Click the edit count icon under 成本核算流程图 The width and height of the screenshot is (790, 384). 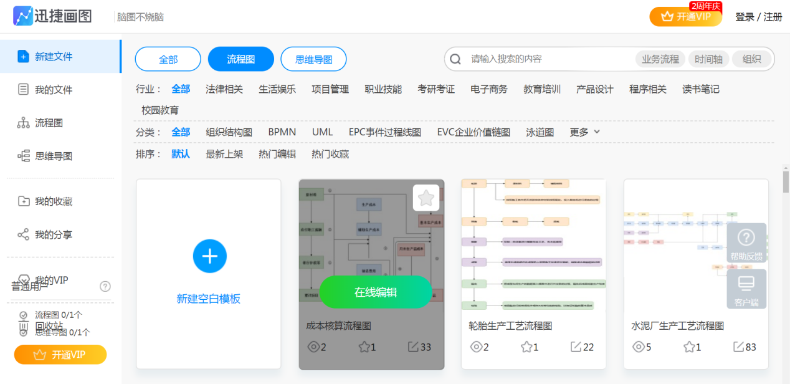(x=414, y=347)
